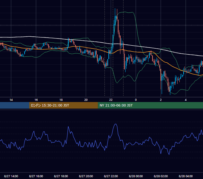Click the '8/27 14:00' indicator axis label
The height and width of the screenshot is (179, 203).
click(11, 176)
